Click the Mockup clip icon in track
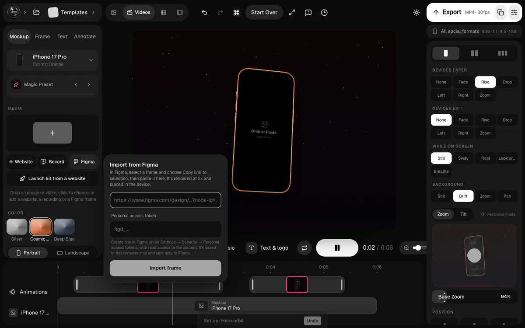This screenshot has width=525, height=328. point(201,305)
